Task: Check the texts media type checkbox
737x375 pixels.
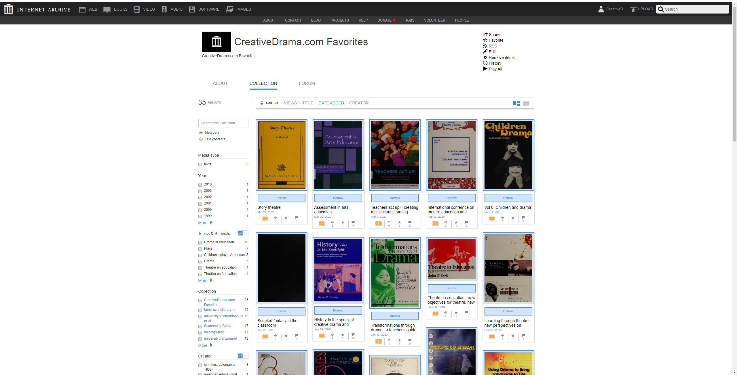Action: pyautogui.click(x=200, y=164)
